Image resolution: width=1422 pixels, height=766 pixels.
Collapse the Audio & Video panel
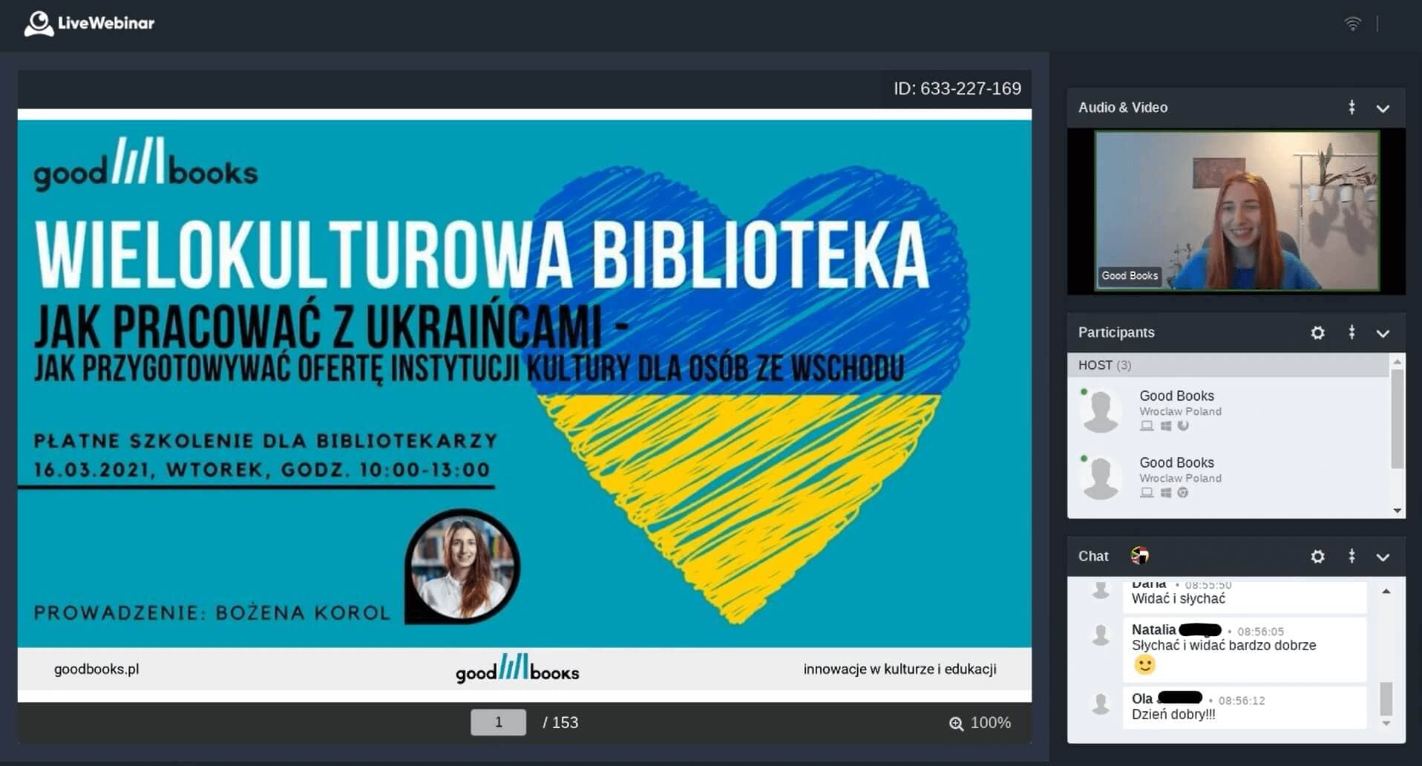pyautogui.click(x=1383, y=108)
